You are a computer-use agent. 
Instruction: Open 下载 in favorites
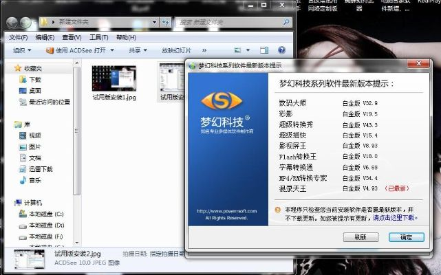(x=35, y=80)
